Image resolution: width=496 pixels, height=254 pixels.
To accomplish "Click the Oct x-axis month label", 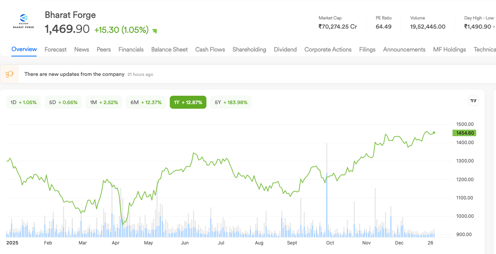I will point(330,243).
